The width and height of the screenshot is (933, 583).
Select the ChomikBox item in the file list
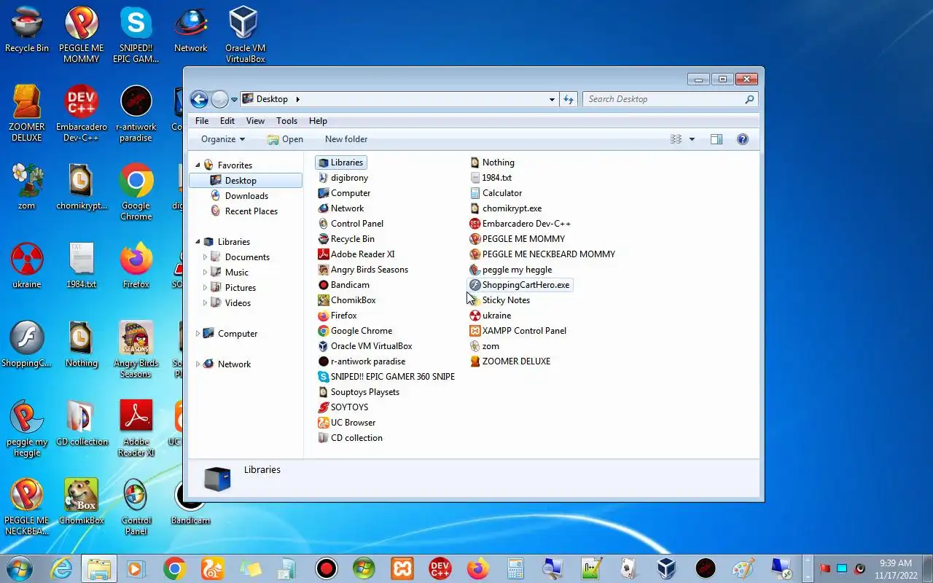coord(347,300)
